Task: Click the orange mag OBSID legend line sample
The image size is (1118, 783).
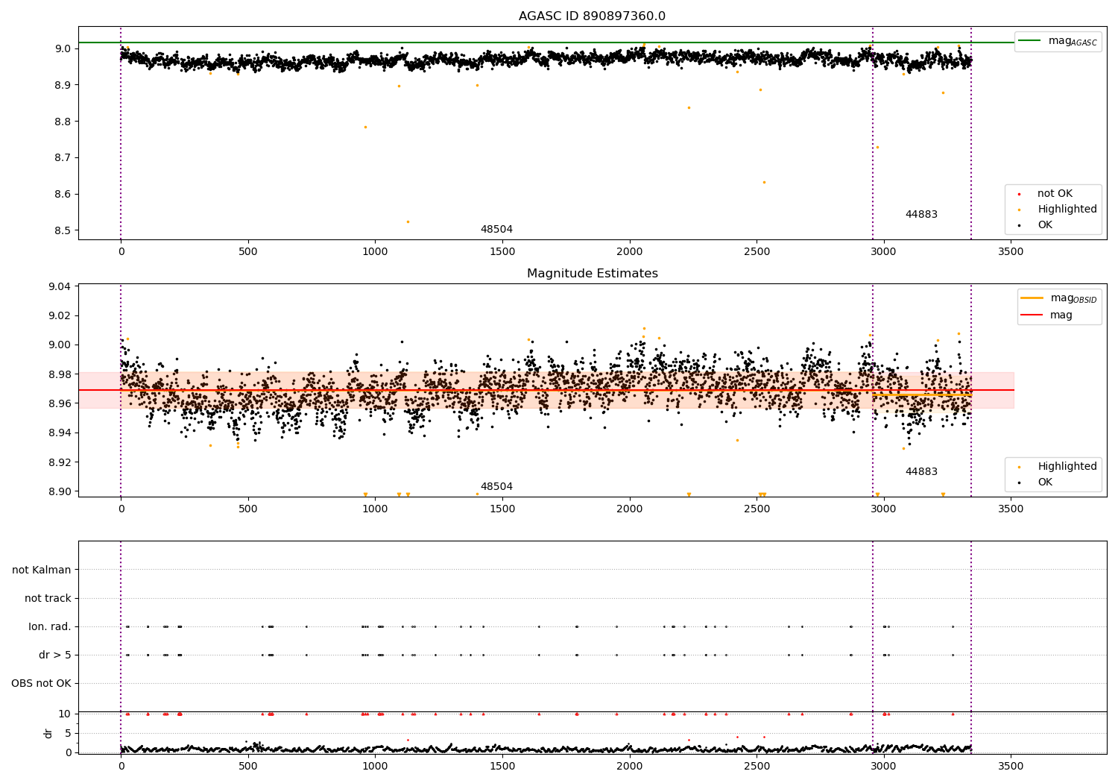Action: click(x=1032, y=298)
